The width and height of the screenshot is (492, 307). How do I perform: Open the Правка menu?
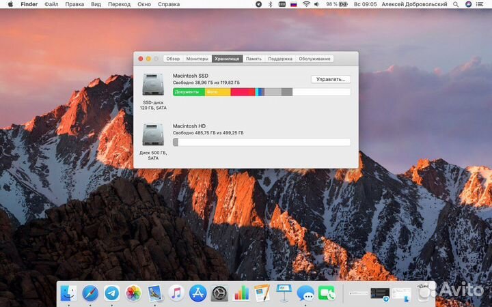click(x=74, y=4)
